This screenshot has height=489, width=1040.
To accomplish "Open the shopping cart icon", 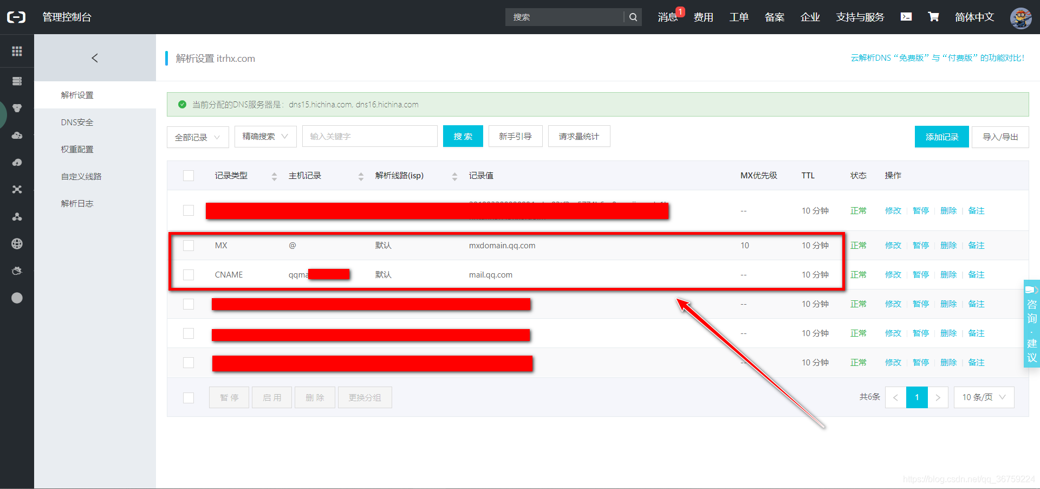I will 933,17.
